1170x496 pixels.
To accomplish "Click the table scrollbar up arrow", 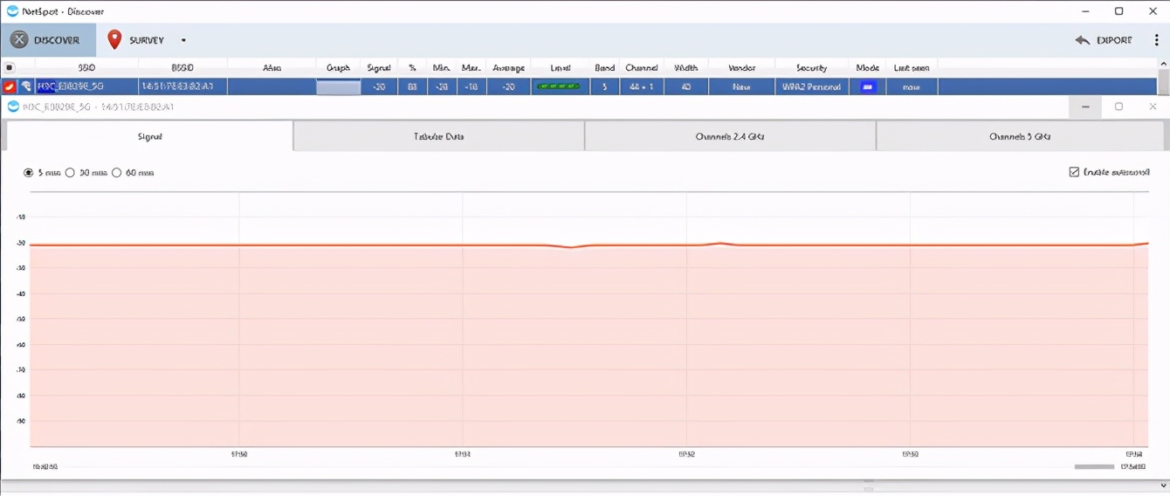I will (x=1163, y=65).
